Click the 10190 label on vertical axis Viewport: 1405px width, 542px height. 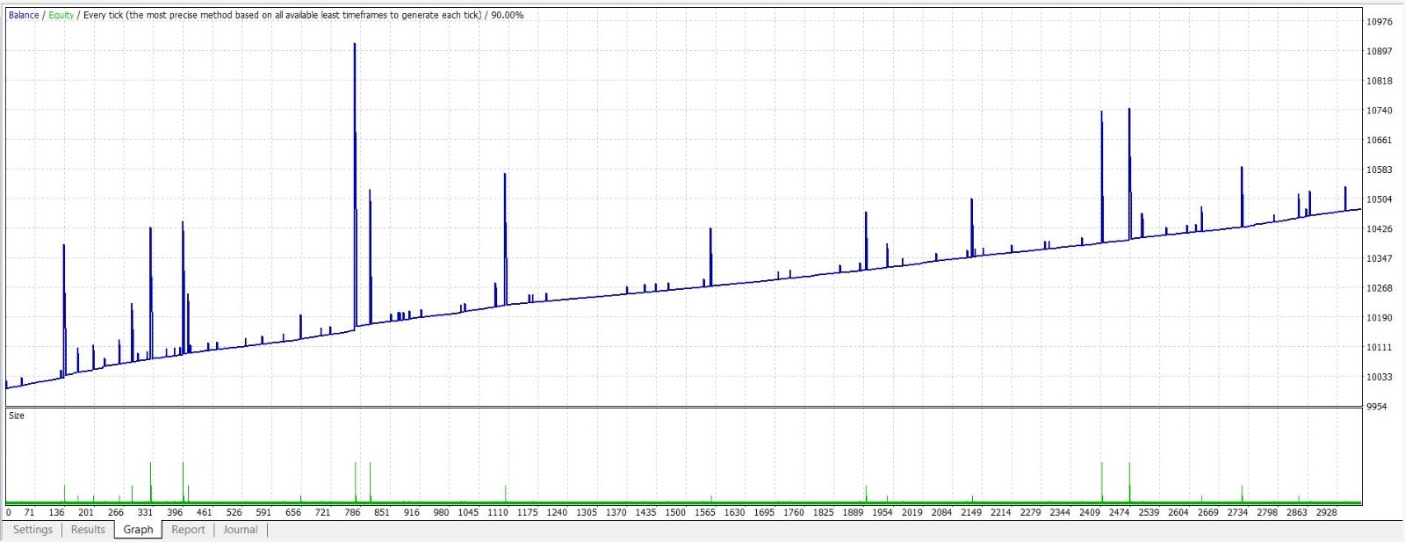pos(1380,318)
